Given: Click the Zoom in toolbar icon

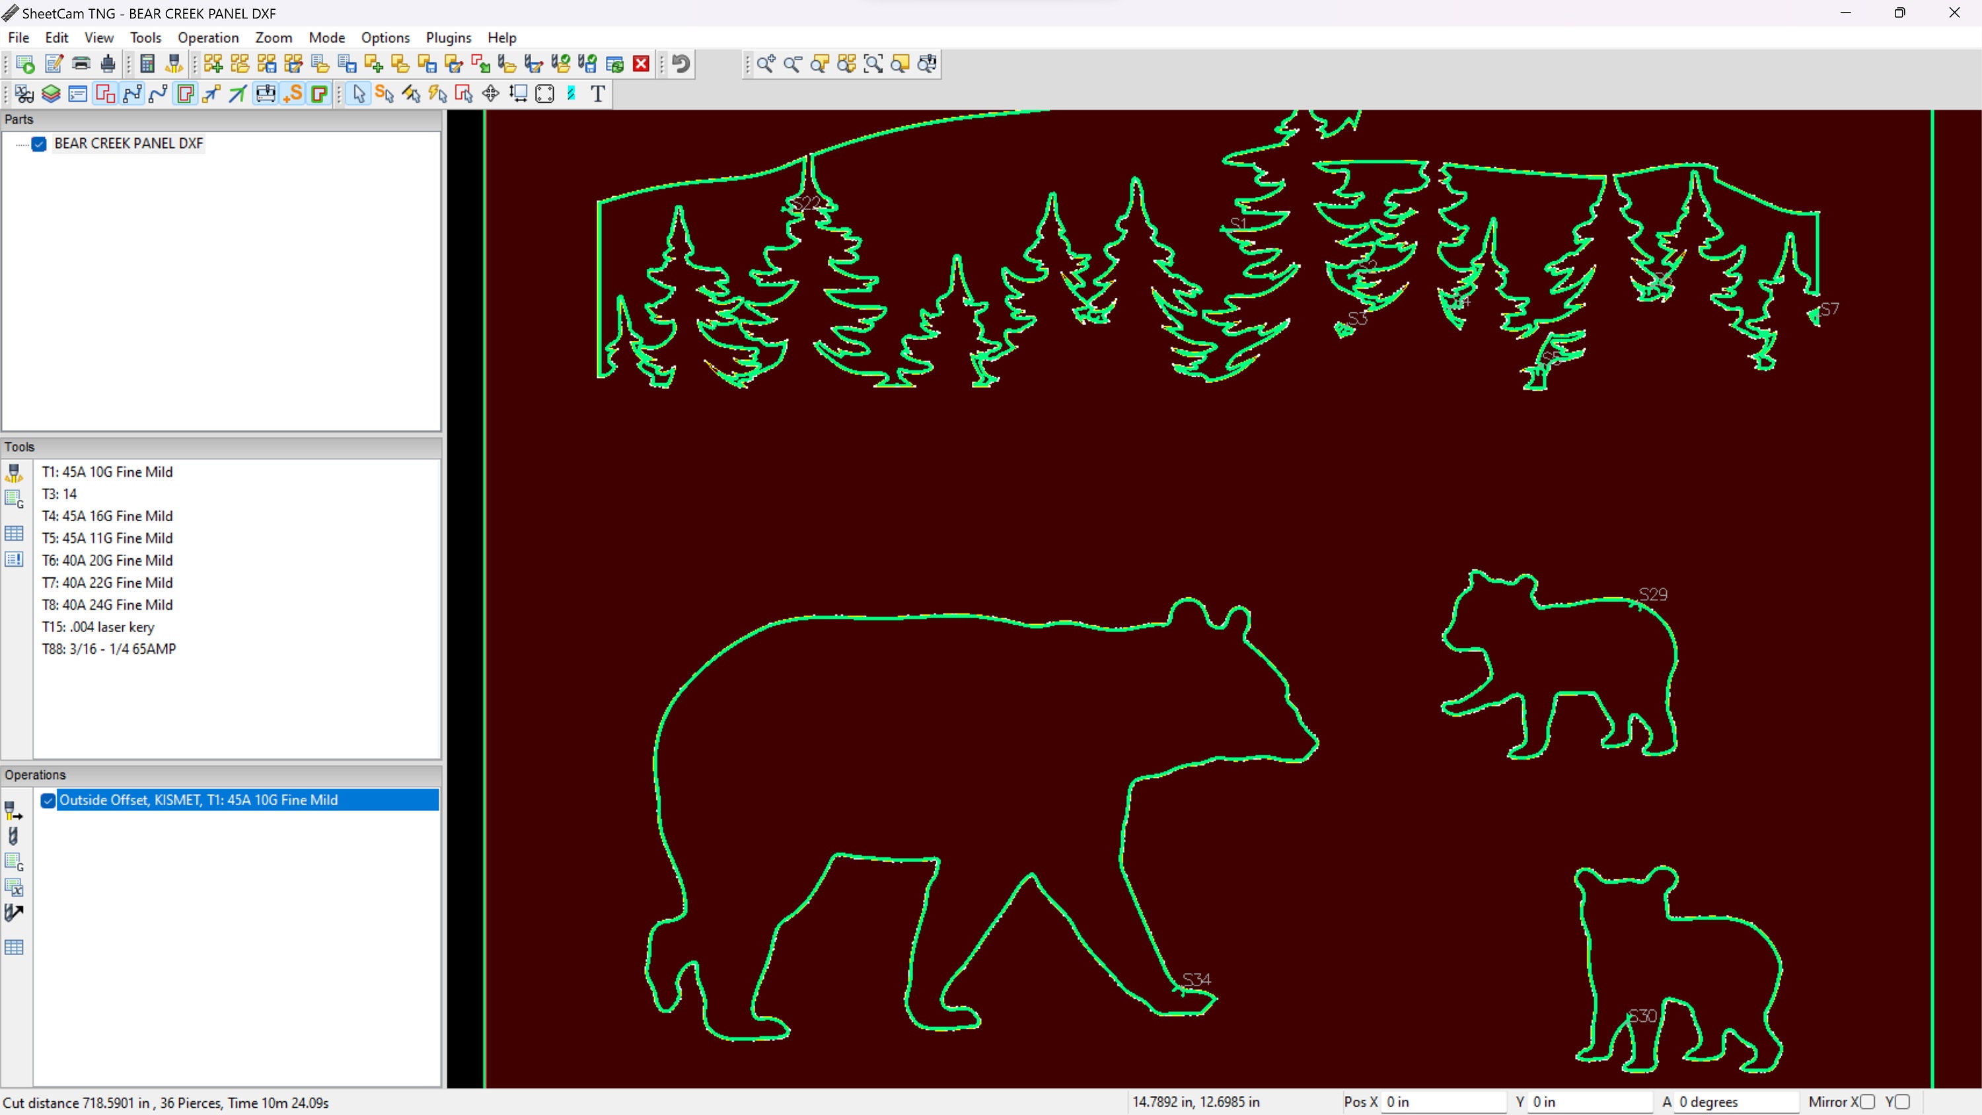Looking at the screenshot, I should pyautogui.click(x=766, y=64).
